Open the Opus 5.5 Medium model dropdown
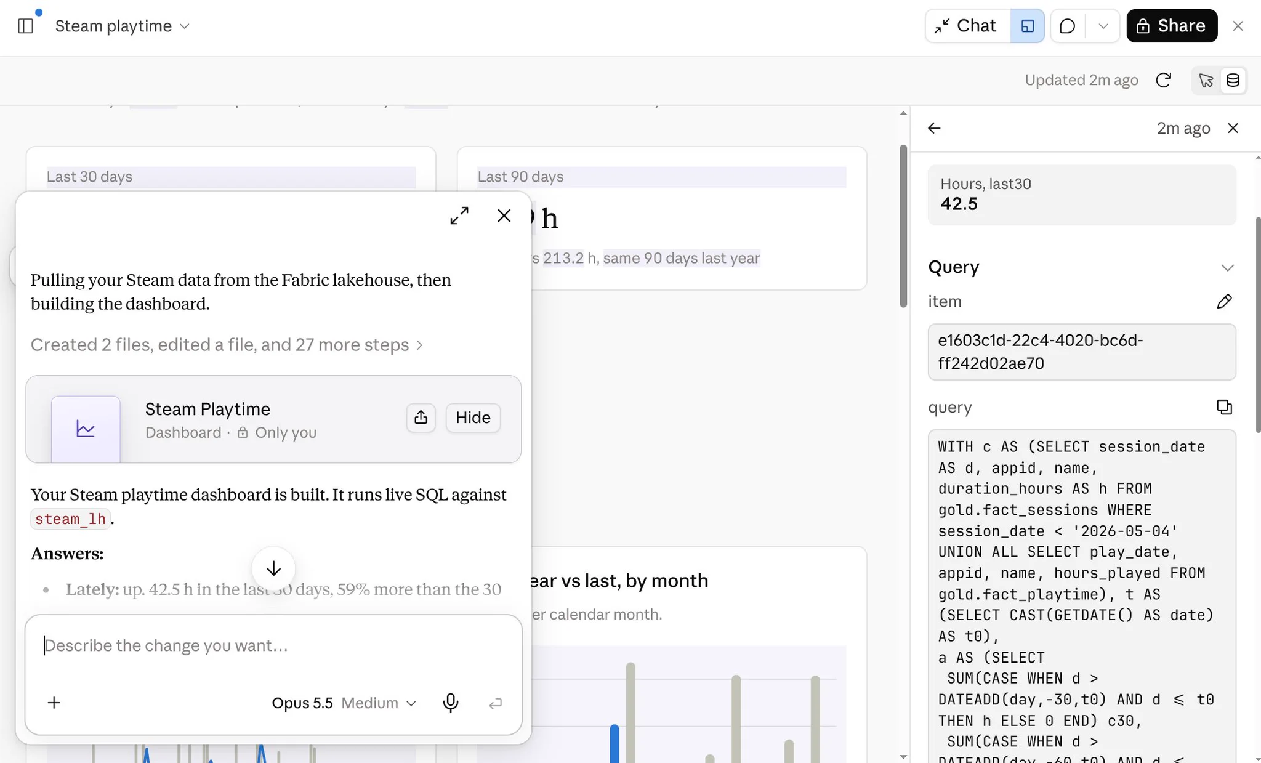The width and height of the screenshot is (1261, 763). tap(344, 703)
